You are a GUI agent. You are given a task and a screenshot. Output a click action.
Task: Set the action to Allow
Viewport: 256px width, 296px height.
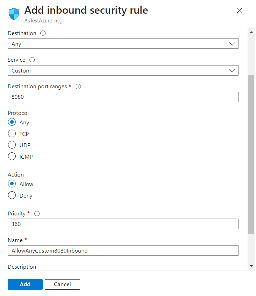[x=12, y=184]
